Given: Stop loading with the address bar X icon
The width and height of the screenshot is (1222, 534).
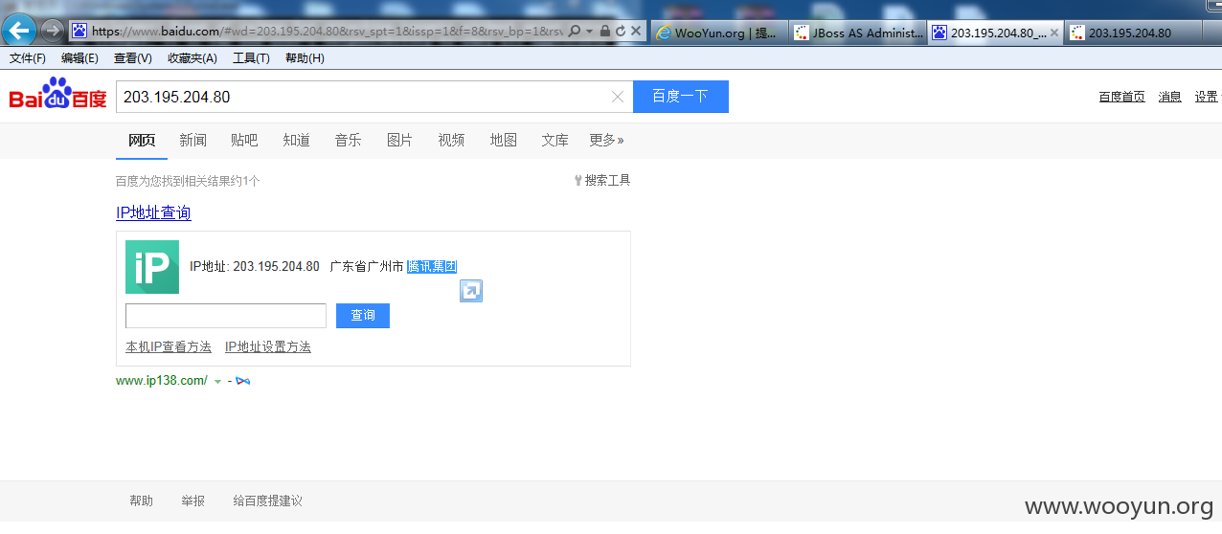Looking at the screenshot, I should pyautogui.click(x=636, y=32).
